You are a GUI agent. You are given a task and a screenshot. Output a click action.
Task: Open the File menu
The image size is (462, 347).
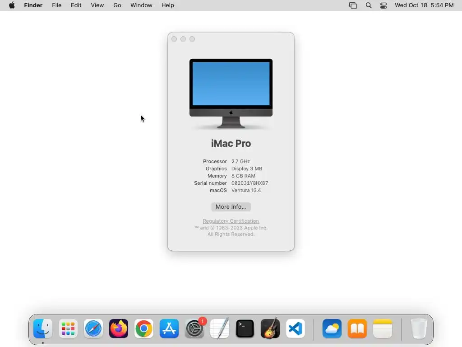click(x=56, y=5)
